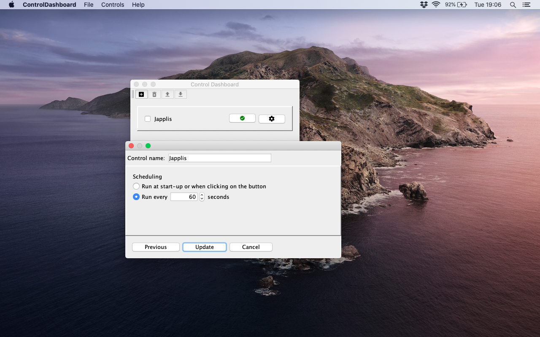Open Japplis settings via gear icon
This screenshot has height=337, width=540.
pyautogui.click(x=272, y=119)
